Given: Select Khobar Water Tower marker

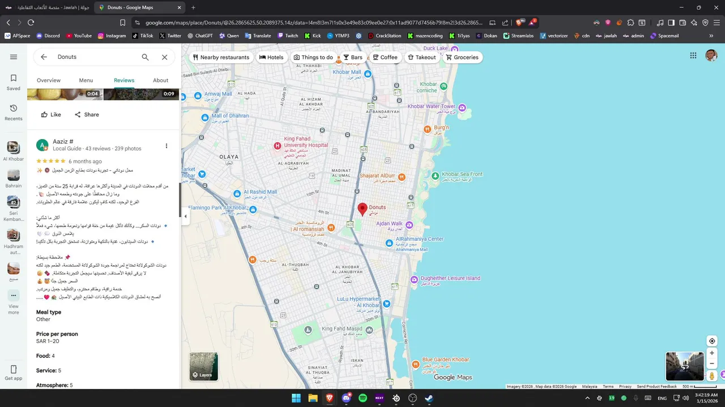Looking at the screenshot, I should [462, 107].
